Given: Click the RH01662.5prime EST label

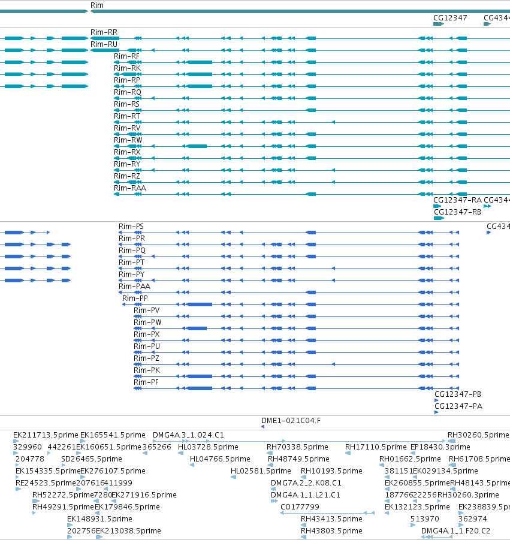Looking at the screenshot, I should (x=410, y=459).
